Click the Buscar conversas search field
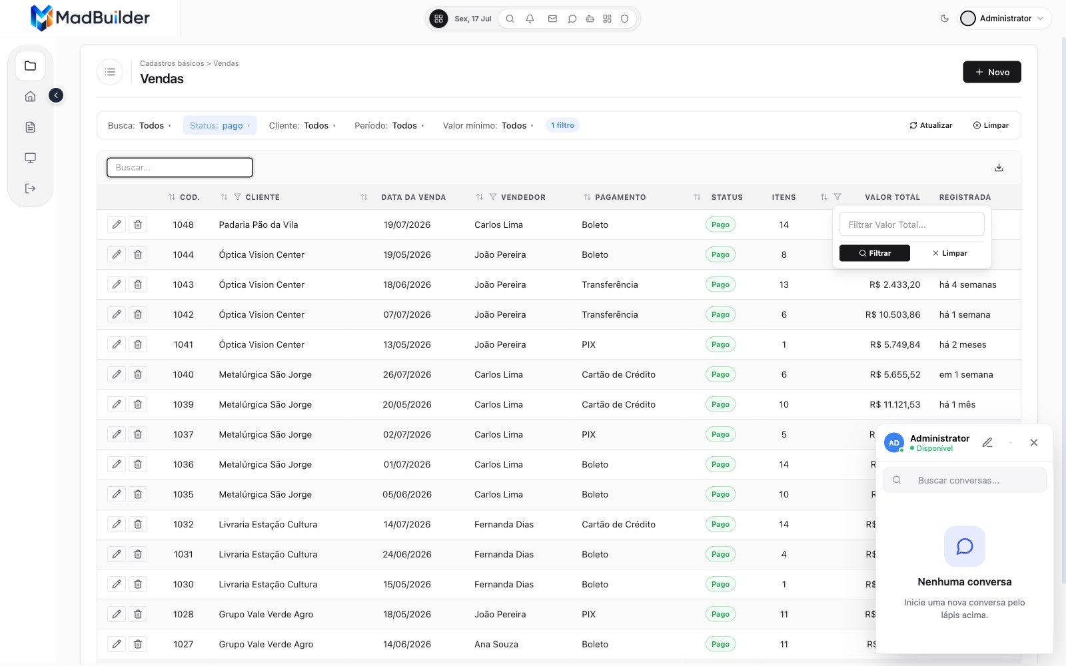 (x=964, y=480)
